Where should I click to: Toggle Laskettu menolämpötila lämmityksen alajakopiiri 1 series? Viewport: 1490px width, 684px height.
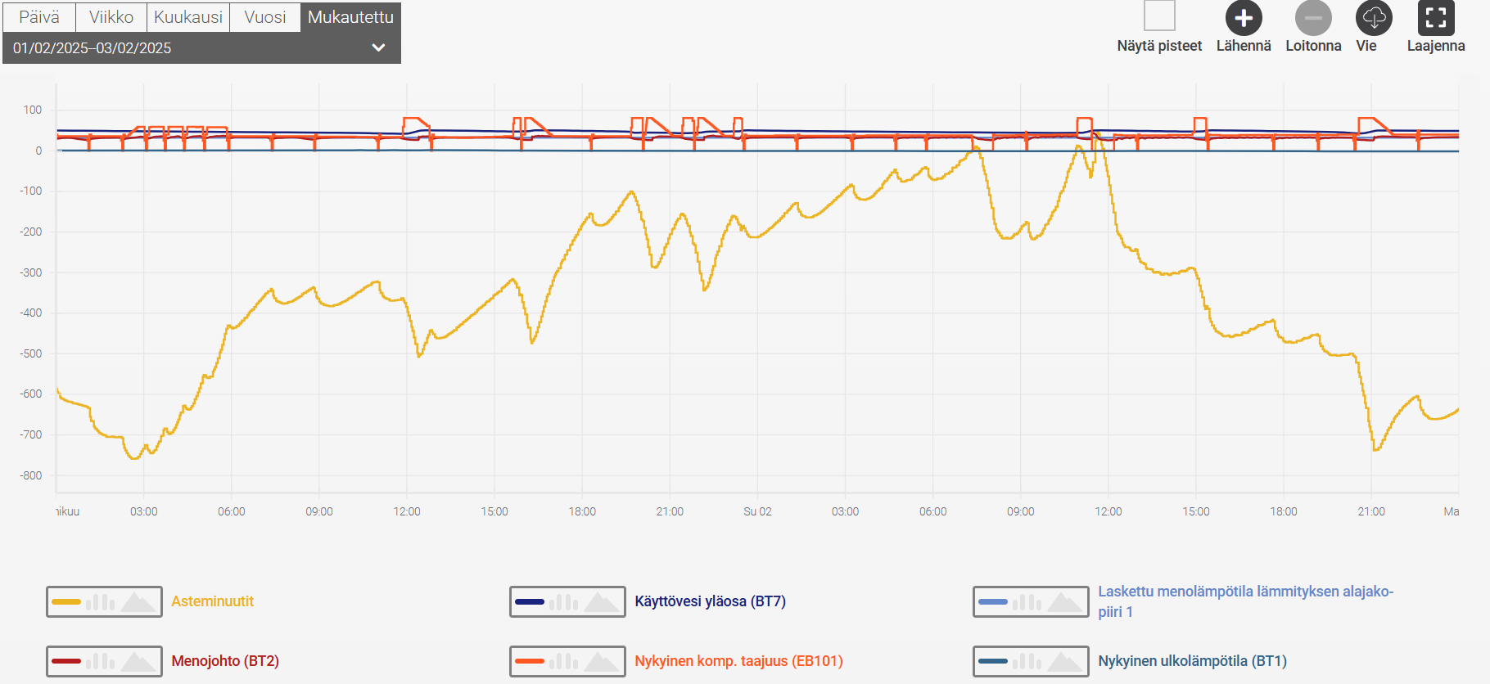tap(1245, 601)
